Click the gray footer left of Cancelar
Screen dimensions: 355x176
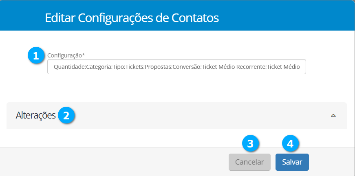[x=114, y=162]
